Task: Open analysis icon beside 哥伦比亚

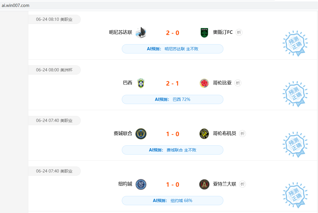Action: (x=238, y=83)
